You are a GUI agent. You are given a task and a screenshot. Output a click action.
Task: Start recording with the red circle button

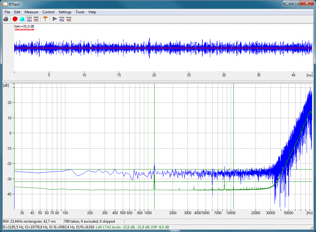pos(15,19)
